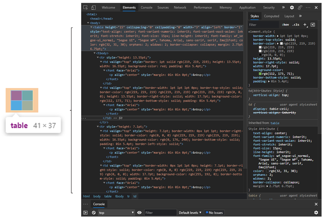
Task: Open the Computed styles tab
Action: (x=271, y=16)
